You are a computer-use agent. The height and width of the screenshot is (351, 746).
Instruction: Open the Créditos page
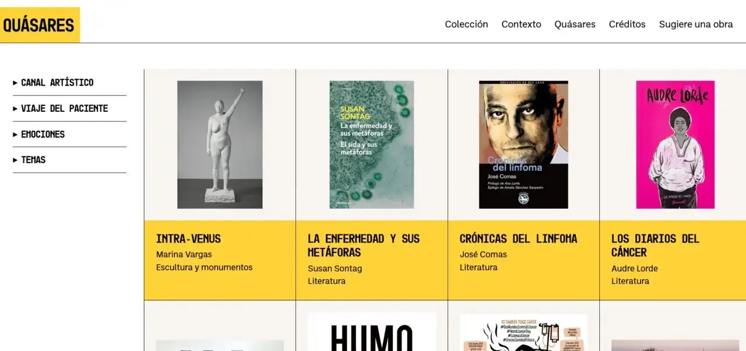(627, 24)
